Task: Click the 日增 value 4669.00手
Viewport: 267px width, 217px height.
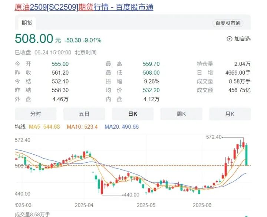Action: (238, 73)
